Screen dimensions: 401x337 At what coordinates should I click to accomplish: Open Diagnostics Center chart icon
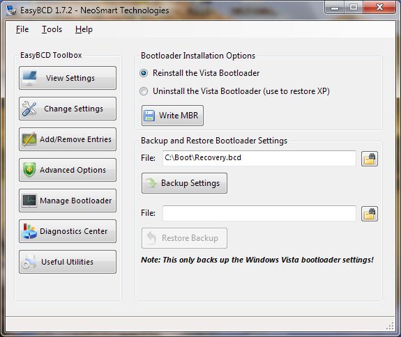[x=29, y=231]
